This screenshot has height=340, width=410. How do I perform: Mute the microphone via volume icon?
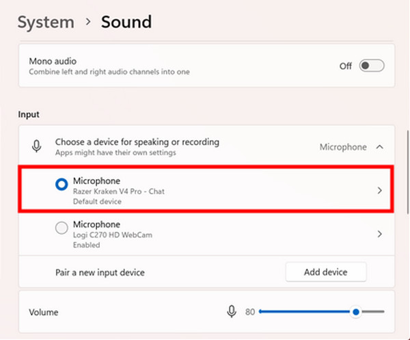[x=232, y=311]
